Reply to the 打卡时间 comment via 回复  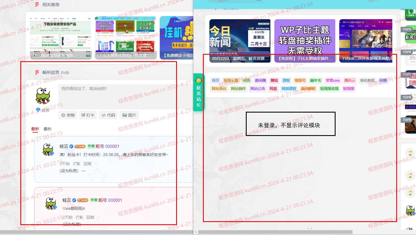tap(87, 164)
